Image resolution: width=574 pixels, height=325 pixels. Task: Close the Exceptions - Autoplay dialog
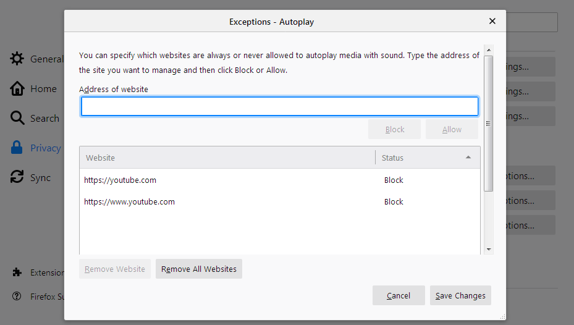click(x=492, y=21)
